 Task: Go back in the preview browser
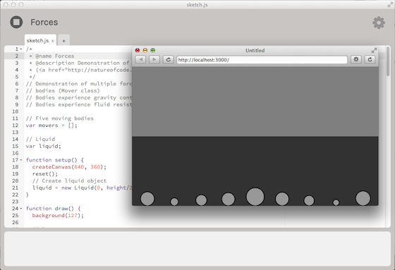(x=140, y=60)
